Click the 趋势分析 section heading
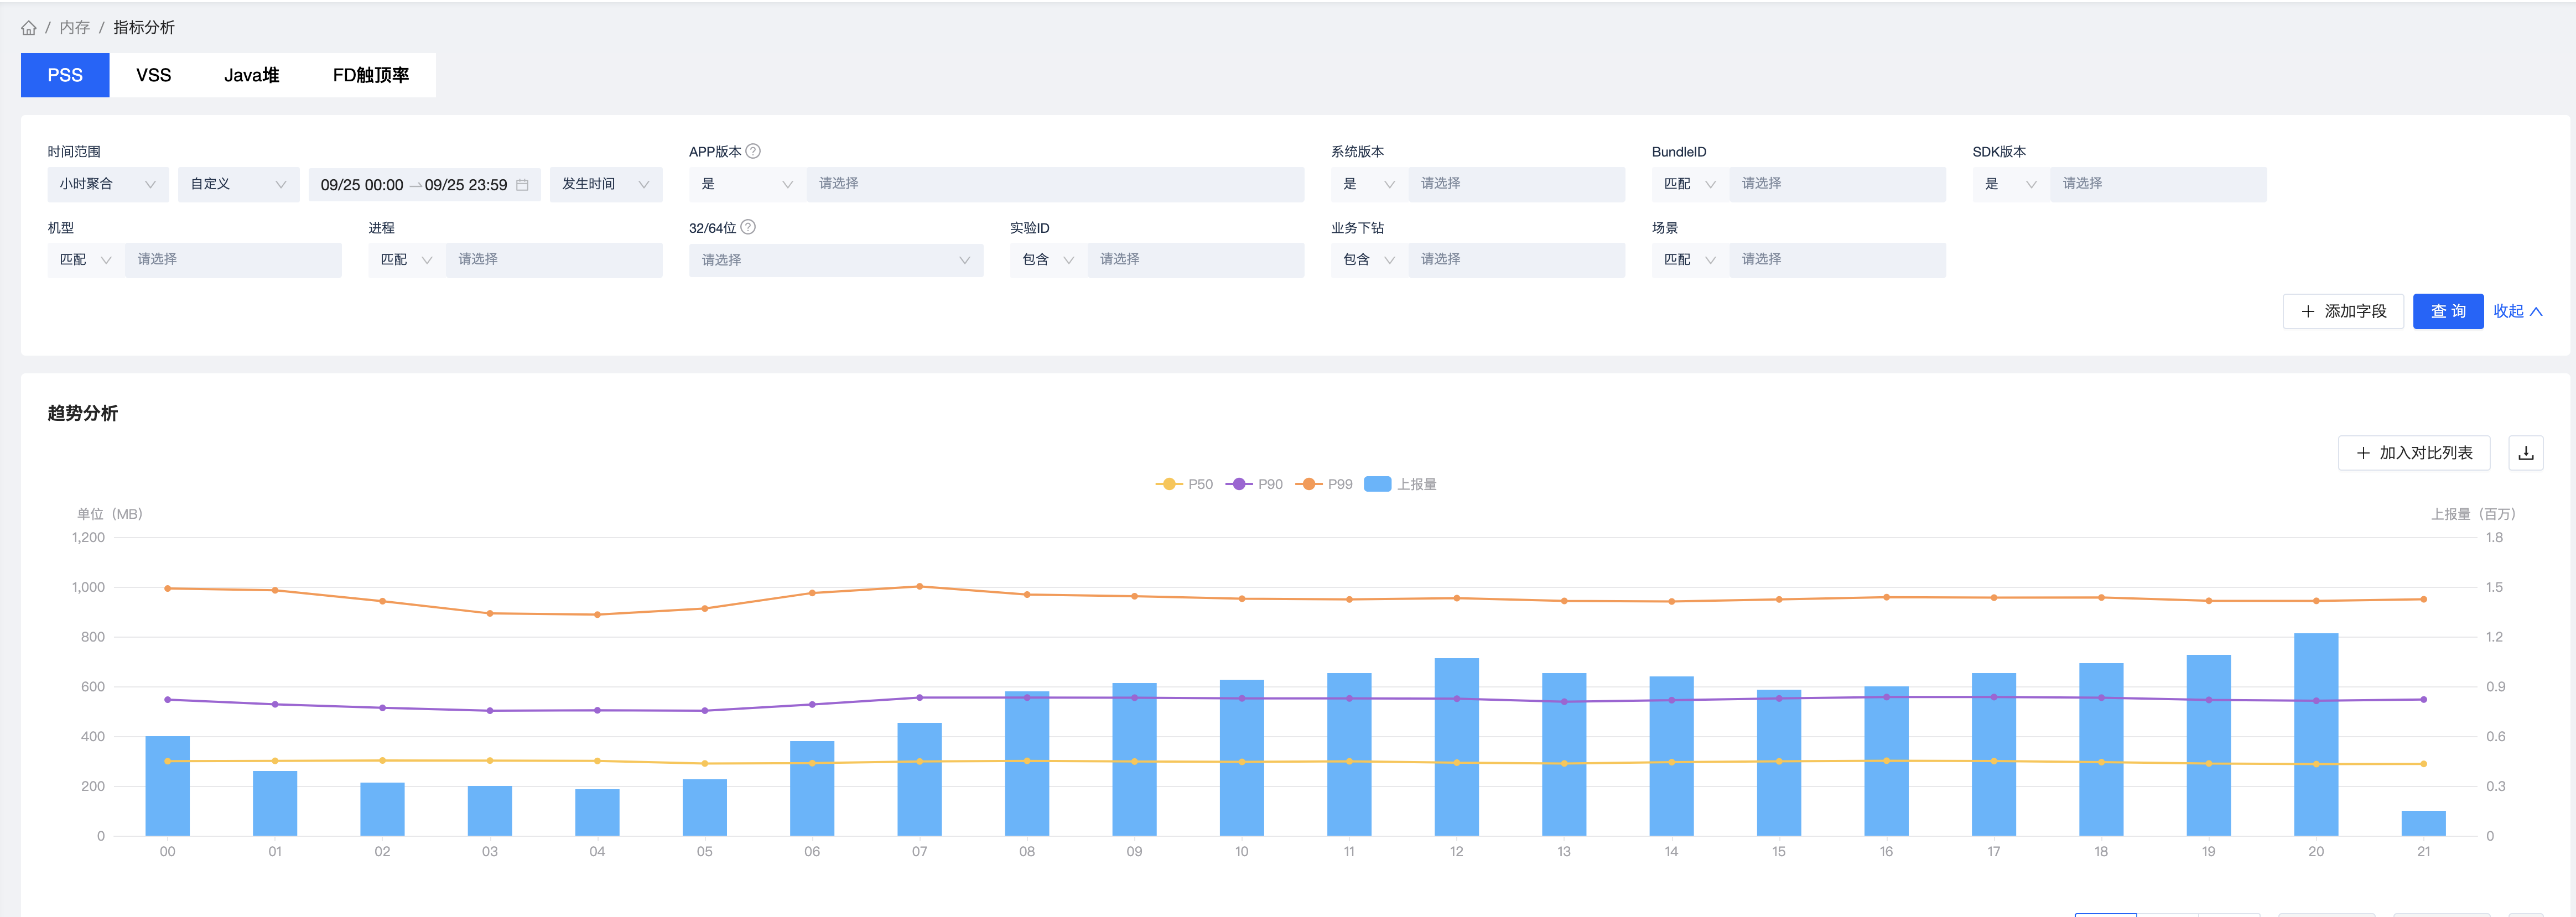 83,413
